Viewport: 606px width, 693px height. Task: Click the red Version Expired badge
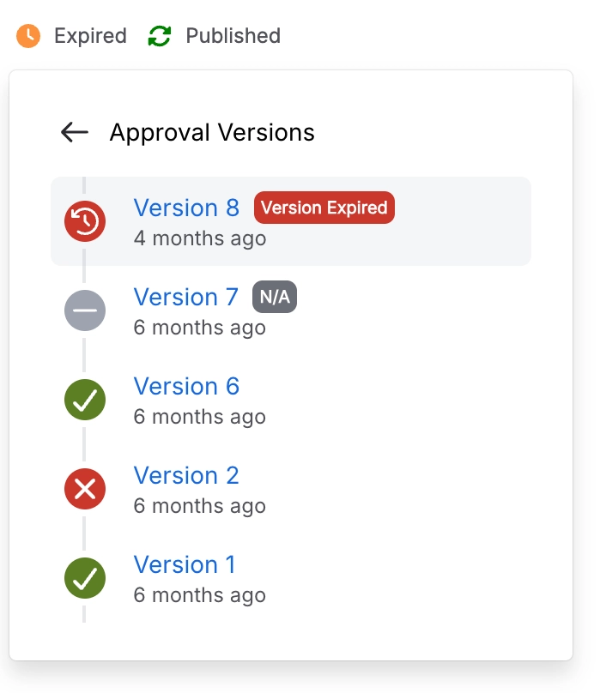pos(324,208)
